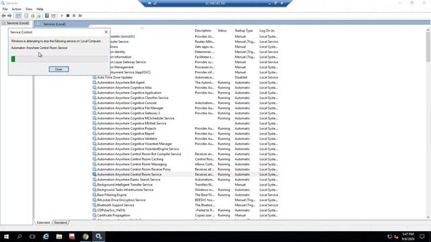Image resolution: width=431 pixels, height=242 pixels.
Task: Click gear icon beside Background Tasks Infrastructure Service
Action: click(x=94, y=190)
